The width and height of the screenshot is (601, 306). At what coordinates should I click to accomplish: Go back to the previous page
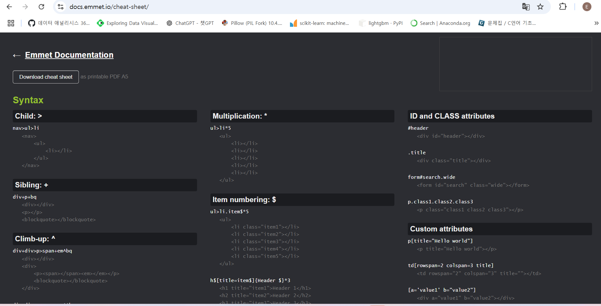click(9, 7)
